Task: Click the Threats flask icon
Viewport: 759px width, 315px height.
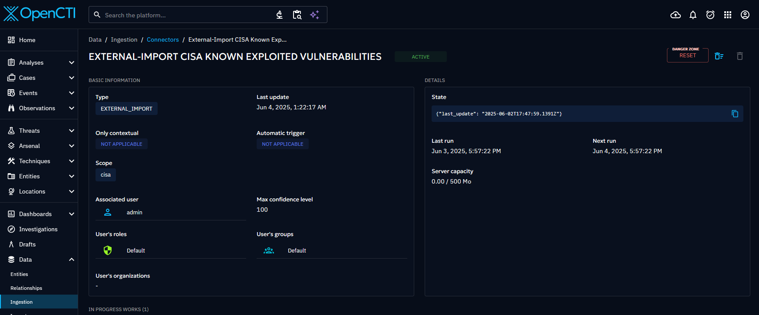Action: [11, 131]
